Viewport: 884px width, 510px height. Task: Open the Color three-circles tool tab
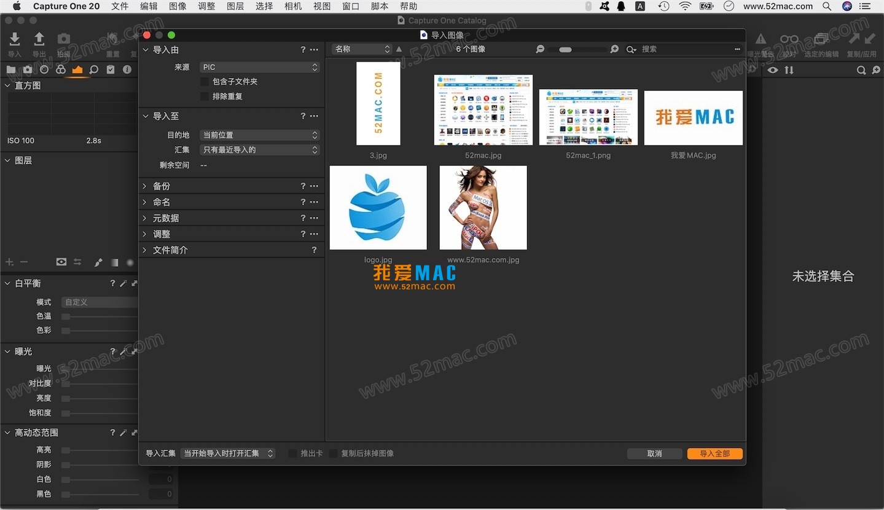61,69
